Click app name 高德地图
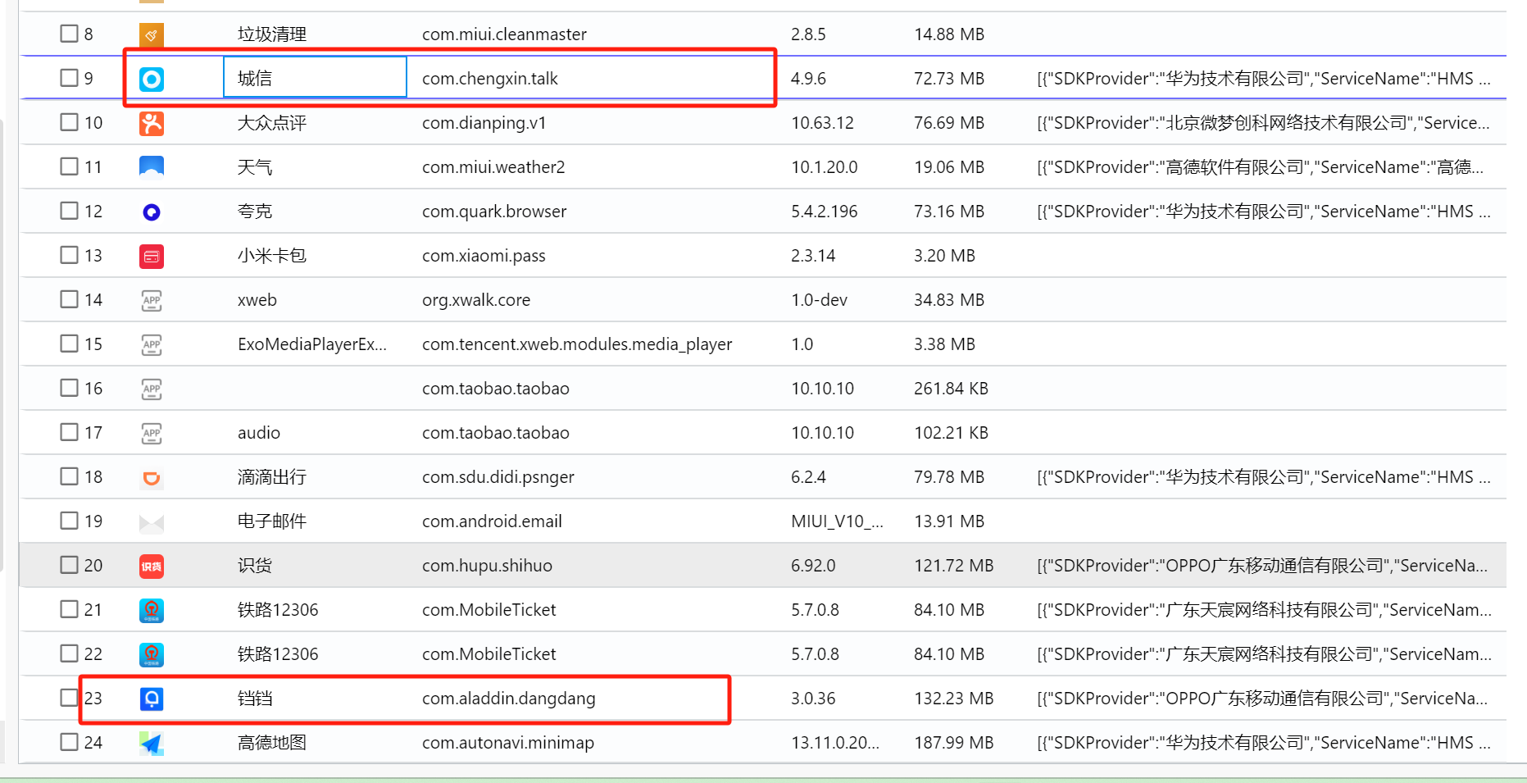Viewport: 1527px width, 783px height. [272, 743]
